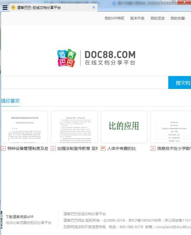Click 道客巴巴在线文档分享平台 footer text

click(84, 214)
